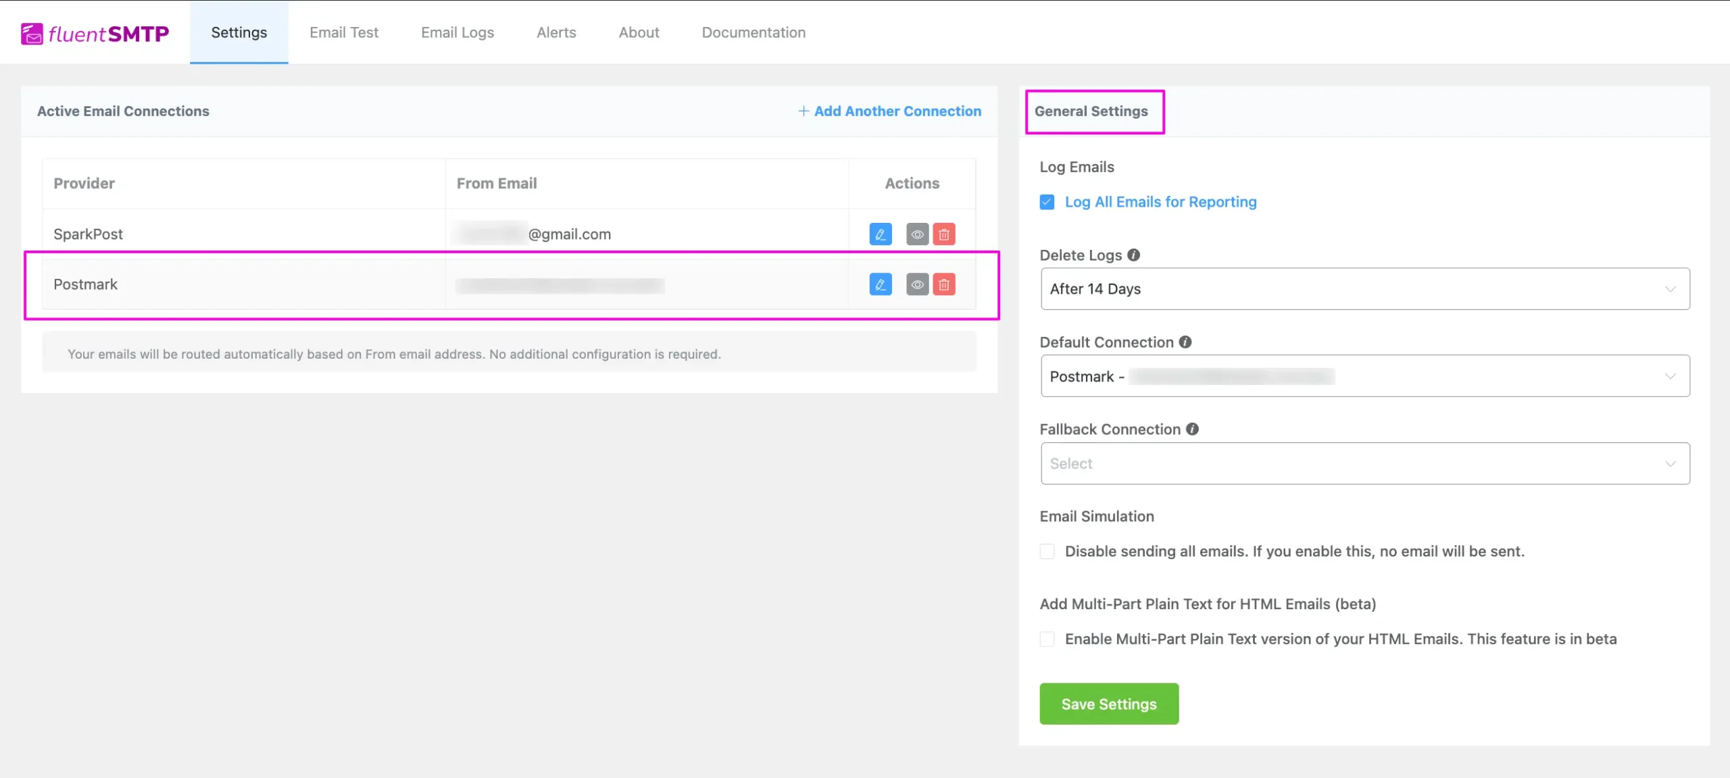
Task: Toggle Log All Emails for Reporting checkbox
Action: (x=1047, y=202)
